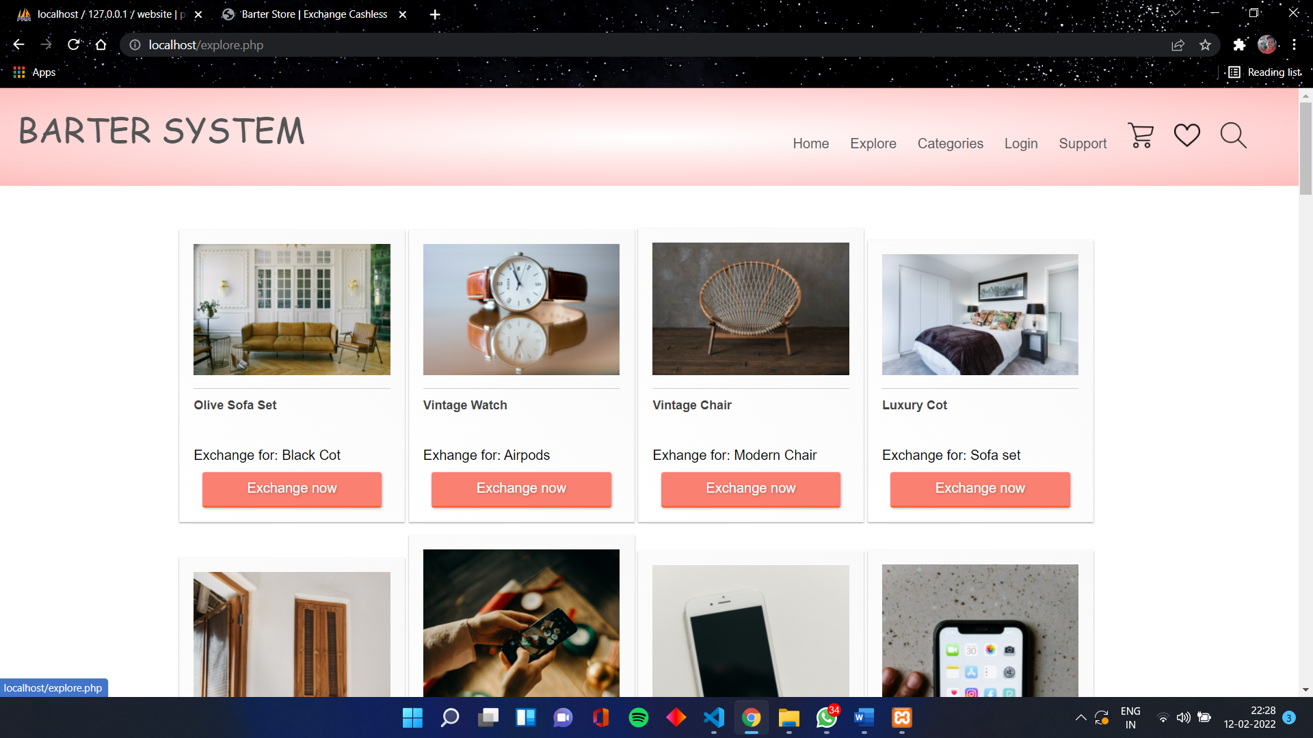This screenshot has height=738, width=1313.
Task: Launch the XAMPP control panel from taskbar
Action: click(901, 717)
